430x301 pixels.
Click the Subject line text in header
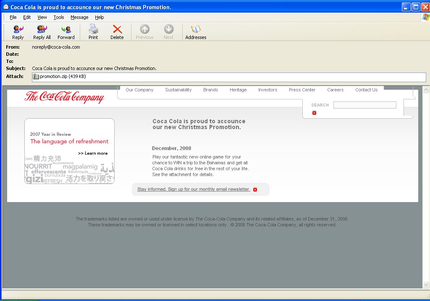(94, 68)
